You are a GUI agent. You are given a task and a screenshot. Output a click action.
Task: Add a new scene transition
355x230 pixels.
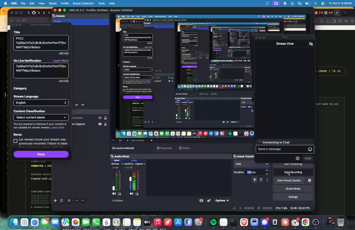click(254, 179)
